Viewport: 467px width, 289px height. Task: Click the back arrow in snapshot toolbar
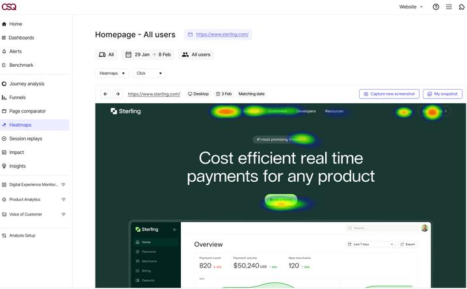pyautogui.click(x=105, y=94)
